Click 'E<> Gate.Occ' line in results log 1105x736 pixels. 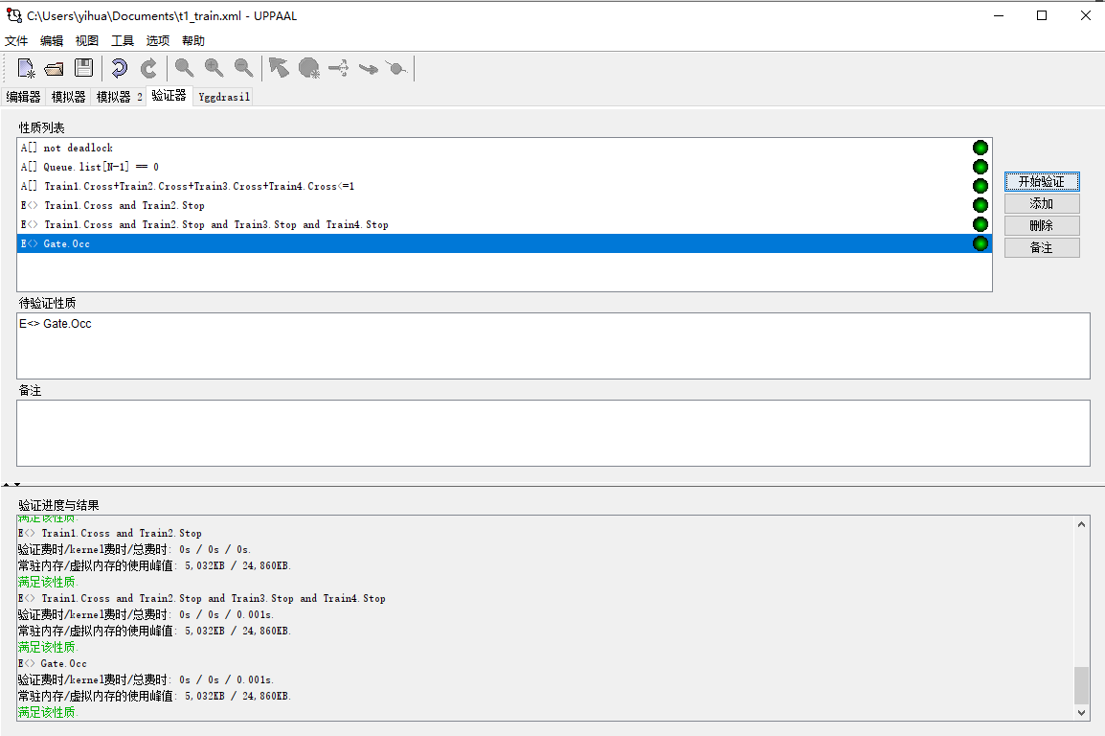pos(53,663)
